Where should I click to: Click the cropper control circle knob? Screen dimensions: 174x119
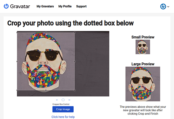click(63, 100)
